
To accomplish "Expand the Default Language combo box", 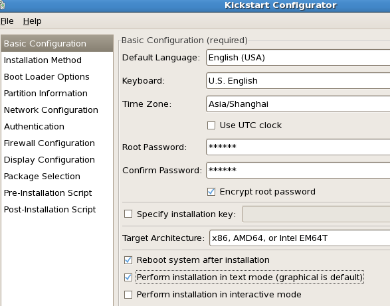I will [298, 58].
